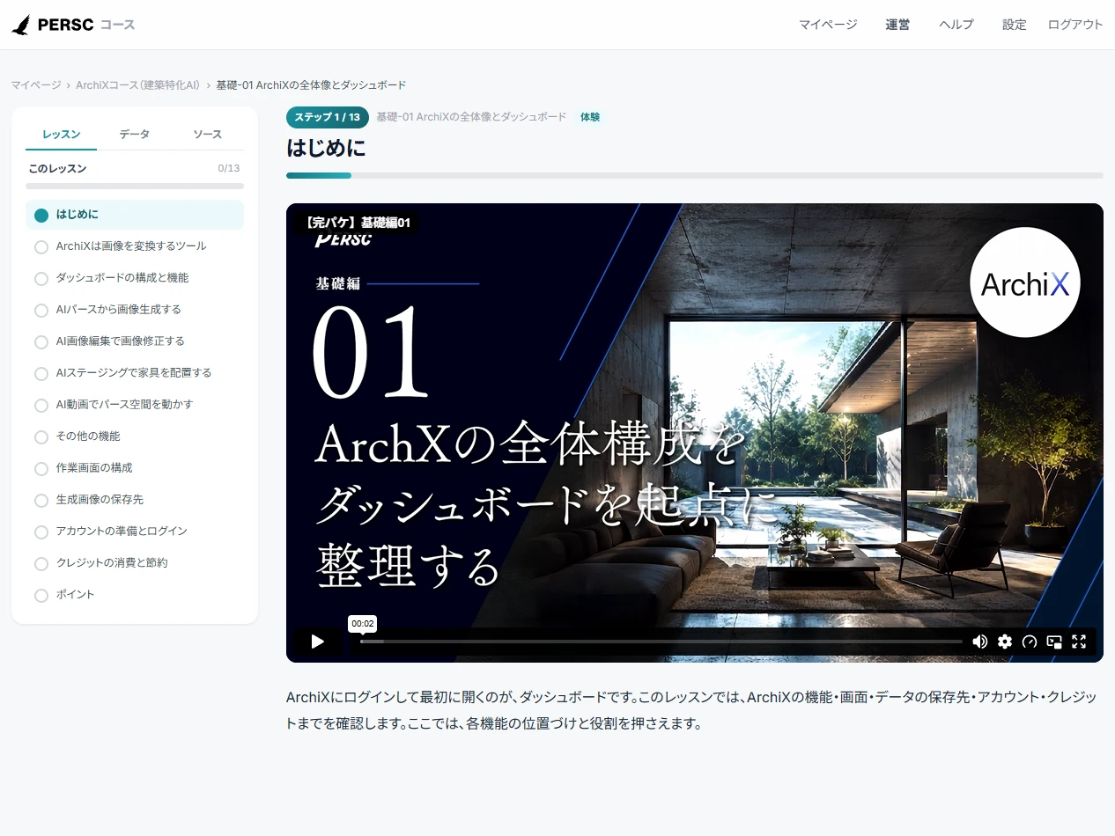Go to マイページ breadcrumb link
1115x836 pixels.
tap(36, 85)
